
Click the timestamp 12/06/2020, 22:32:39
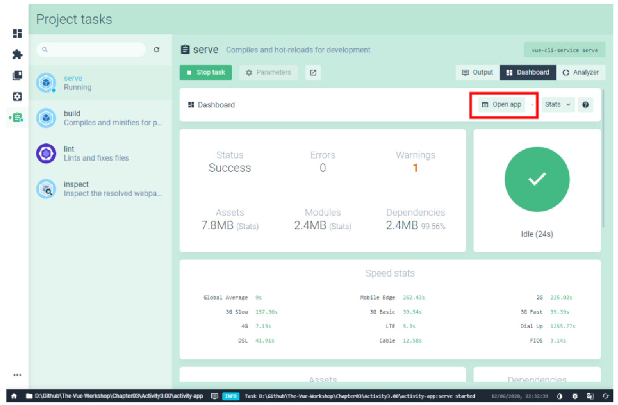point(520,396)
